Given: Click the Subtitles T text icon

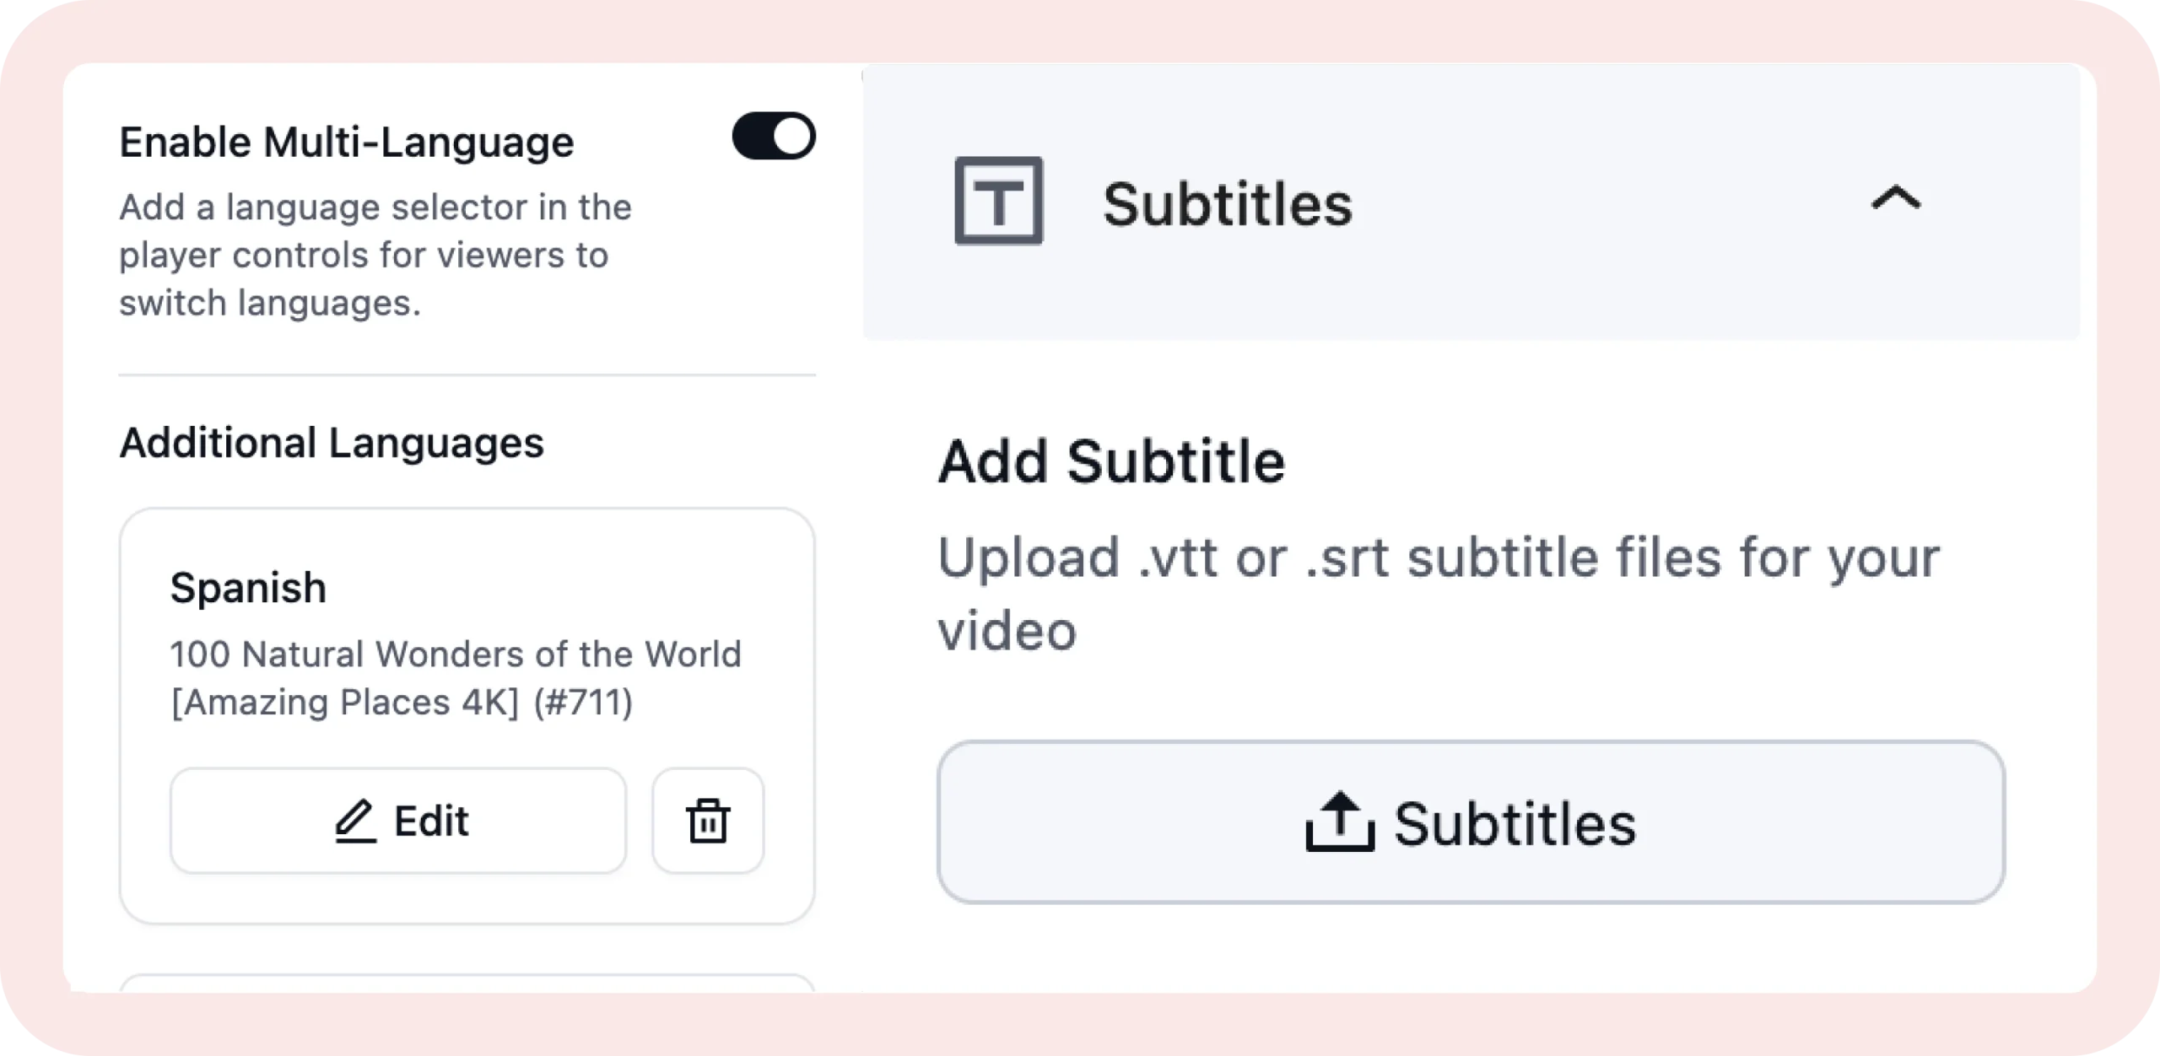Looking at the screenshot, I should [x=998, y=201].
